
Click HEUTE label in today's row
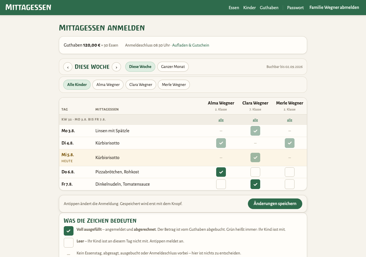[x=67, y=161]
